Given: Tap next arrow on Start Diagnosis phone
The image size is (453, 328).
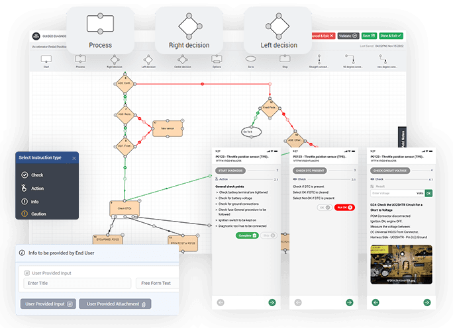Looking at the screenshot, I should point(272,302).
